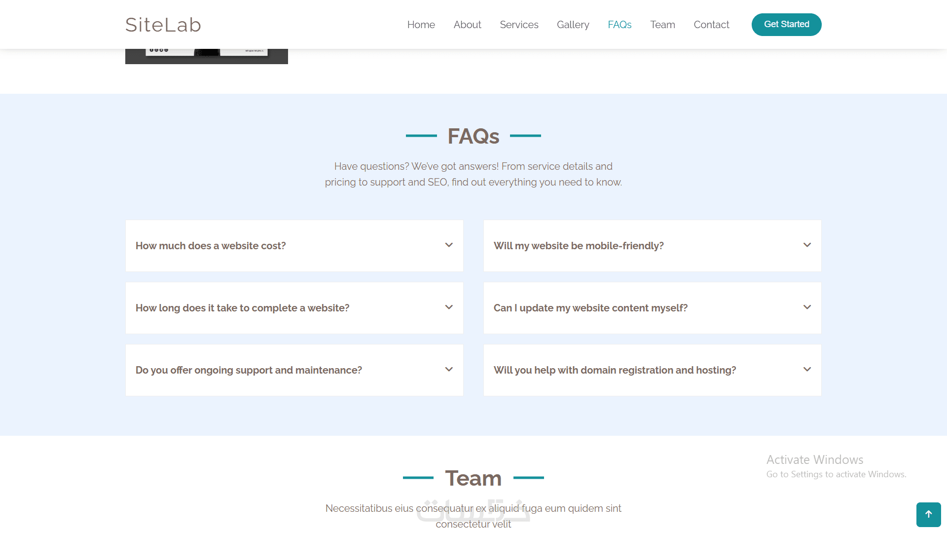
Task: Open the Contact nav link
Action: (711, 25)
